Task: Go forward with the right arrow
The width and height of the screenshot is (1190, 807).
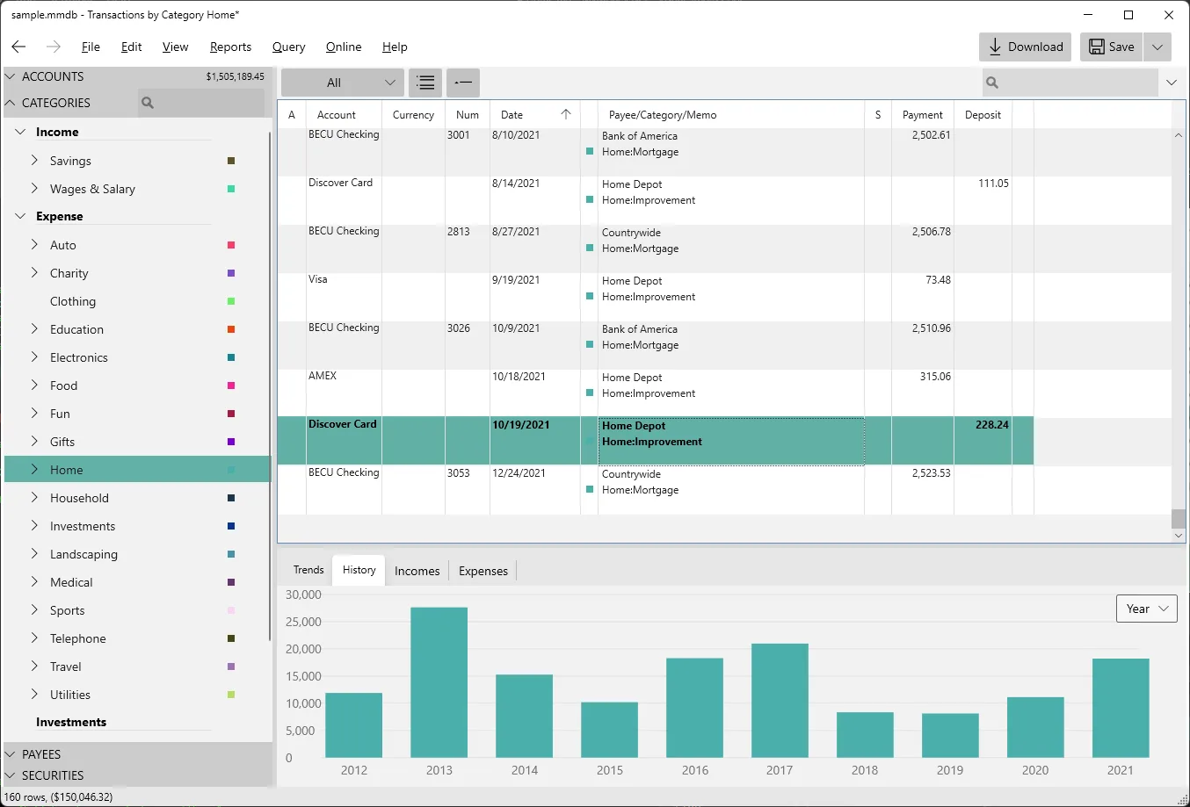Action: (x=54, y=47)
